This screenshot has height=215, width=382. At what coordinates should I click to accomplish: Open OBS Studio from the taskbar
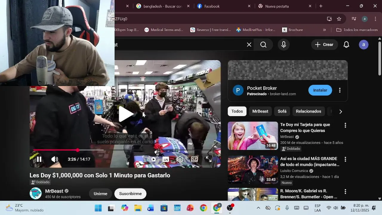pos(230,208)
